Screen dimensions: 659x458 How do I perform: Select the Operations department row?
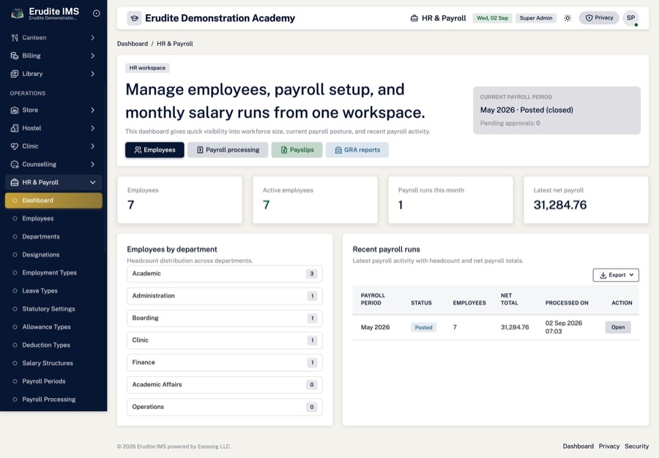point(225,407)
